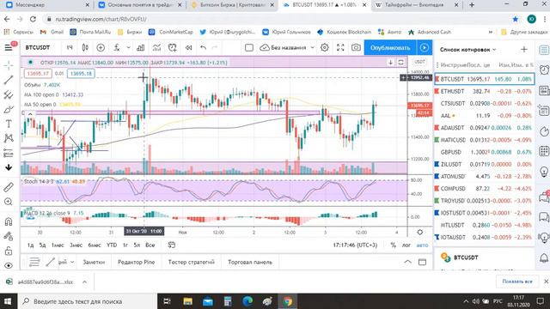Collapse the indicator legend chevron
550x309 pixels.
[x=30, y=113]
